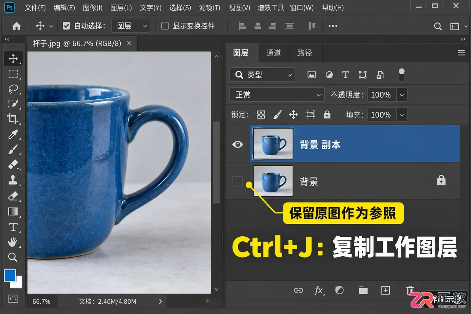The width and height of the screenshot is (471, 314).
Task: Open the 滤镜(T) menu
Action: pyautogui.click(x=210, y=8)
